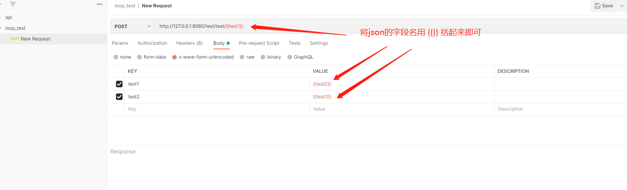Image resolution: width=627 pixels, height=190 pixels.
Task: Click the empty Key input field
Action: click(217, 109)
